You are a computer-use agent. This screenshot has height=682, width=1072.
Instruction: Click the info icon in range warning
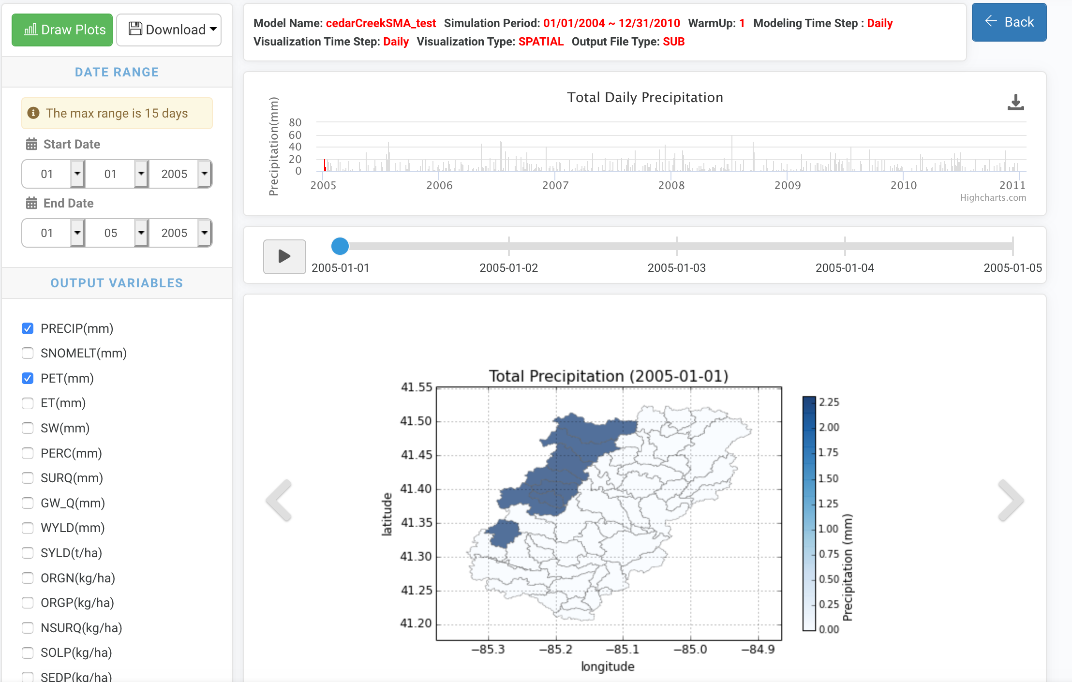[x=33, y=113]
